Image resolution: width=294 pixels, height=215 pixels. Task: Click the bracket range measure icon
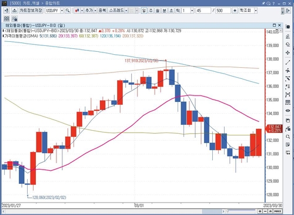tap(288, 94)
